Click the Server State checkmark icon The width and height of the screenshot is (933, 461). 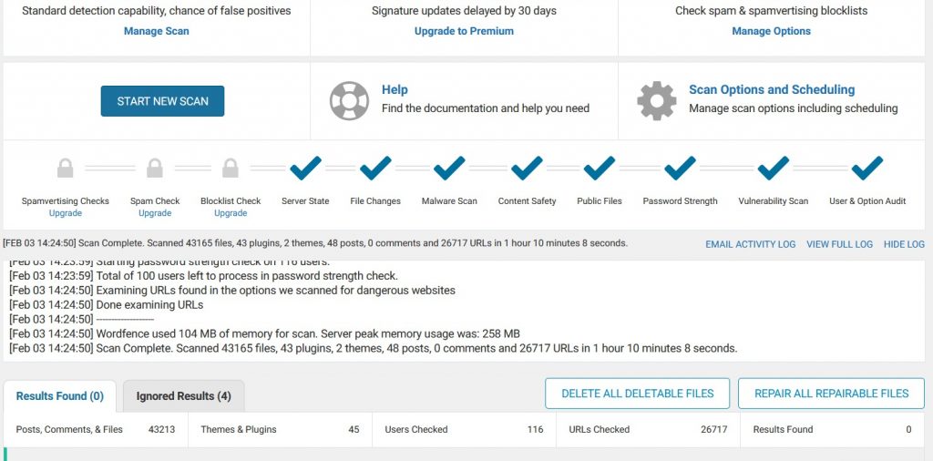coord(305,169)
